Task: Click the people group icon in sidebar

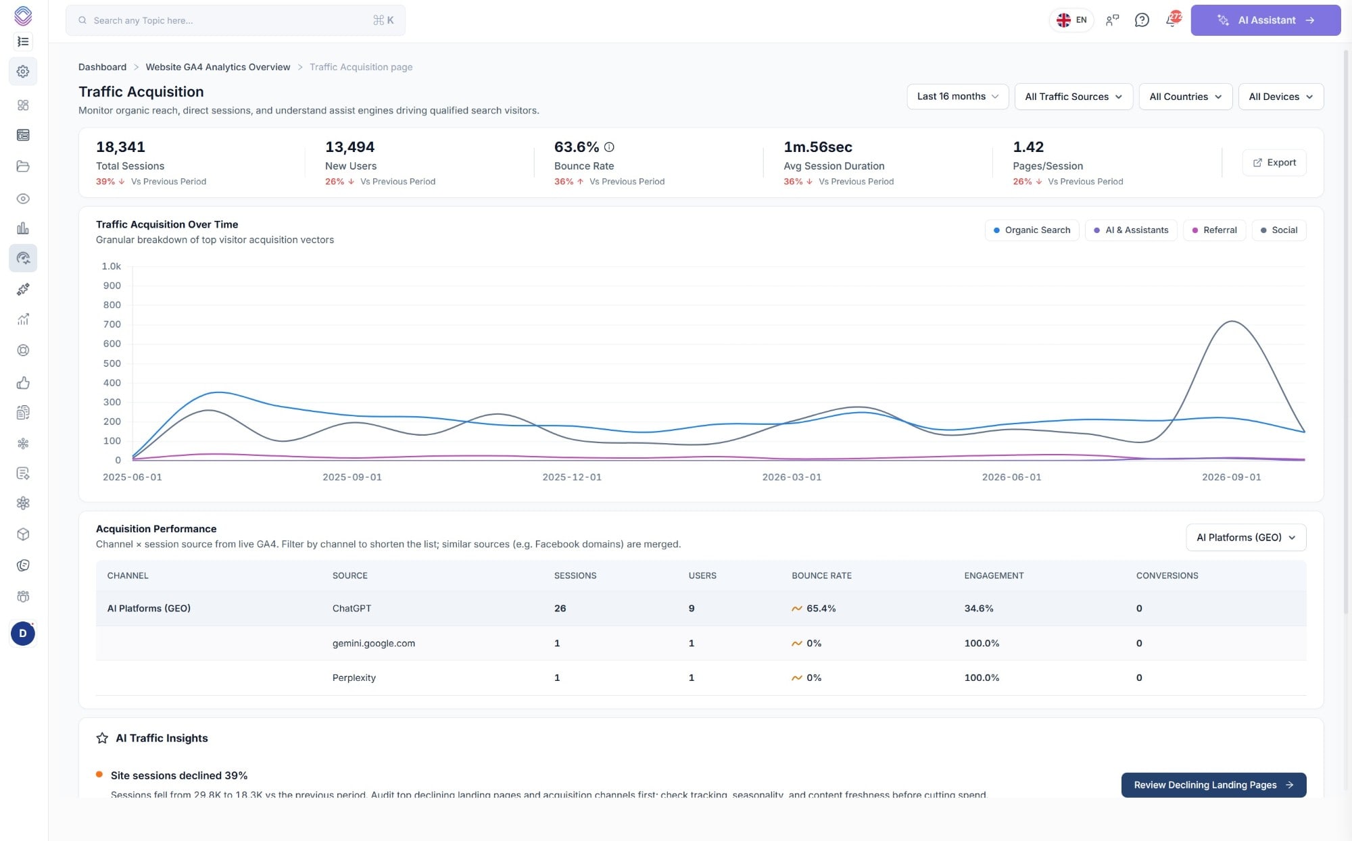Action: pos(23,596)
